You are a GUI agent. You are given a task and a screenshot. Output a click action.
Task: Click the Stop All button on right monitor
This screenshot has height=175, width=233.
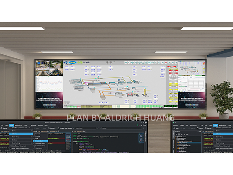(192, 128)
